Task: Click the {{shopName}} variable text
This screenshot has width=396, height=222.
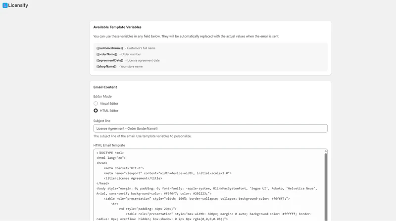Action: tap(106, 67)
